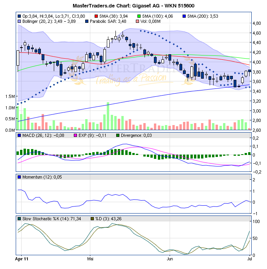Click the 'Slow Stochastic %K (14): 71,34' label
Viewport: 267px width, 269px height.
(x=52, y=219)
